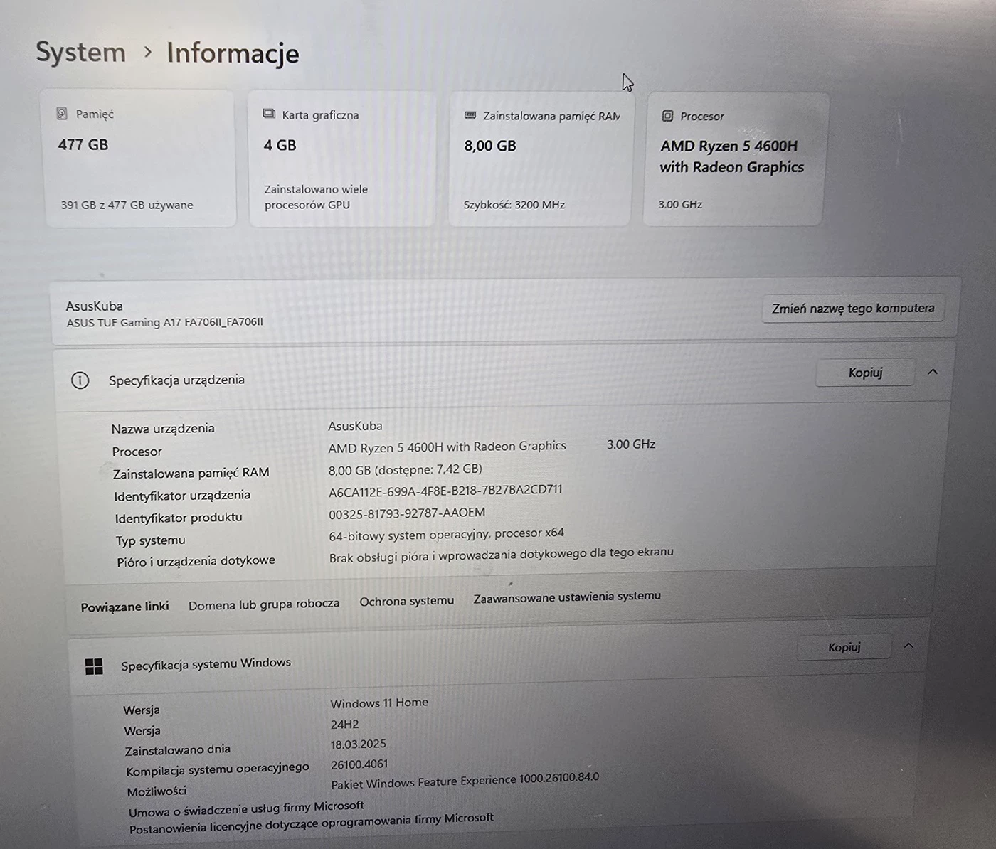Collapse the Specyfikacja urządzenia section chevron
This screenshot has height=849, width=996.
(933, 371)
